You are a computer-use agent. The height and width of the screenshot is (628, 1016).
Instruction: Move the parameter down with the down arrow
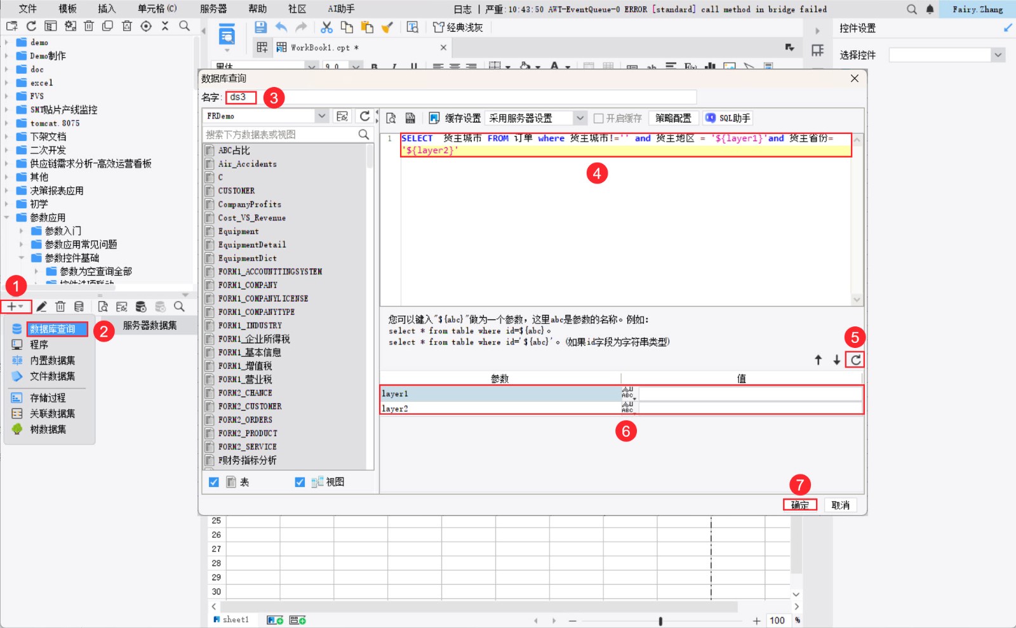click(837, 360)
